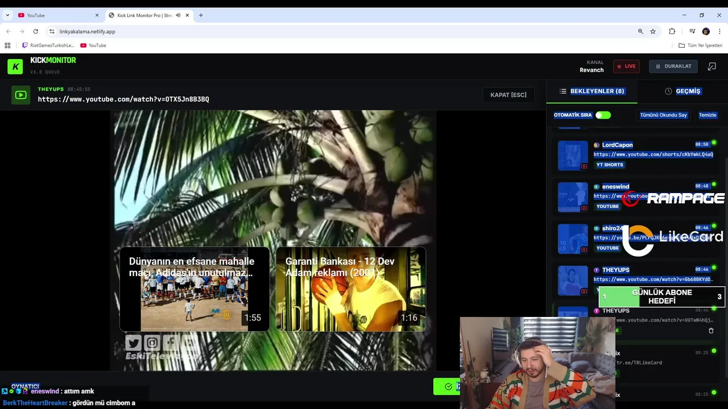The width and height of the screenshot is (728, 409).
Task: Click THEYUPS link ending in Gb68BKYdD
Action: click(653, 279)
